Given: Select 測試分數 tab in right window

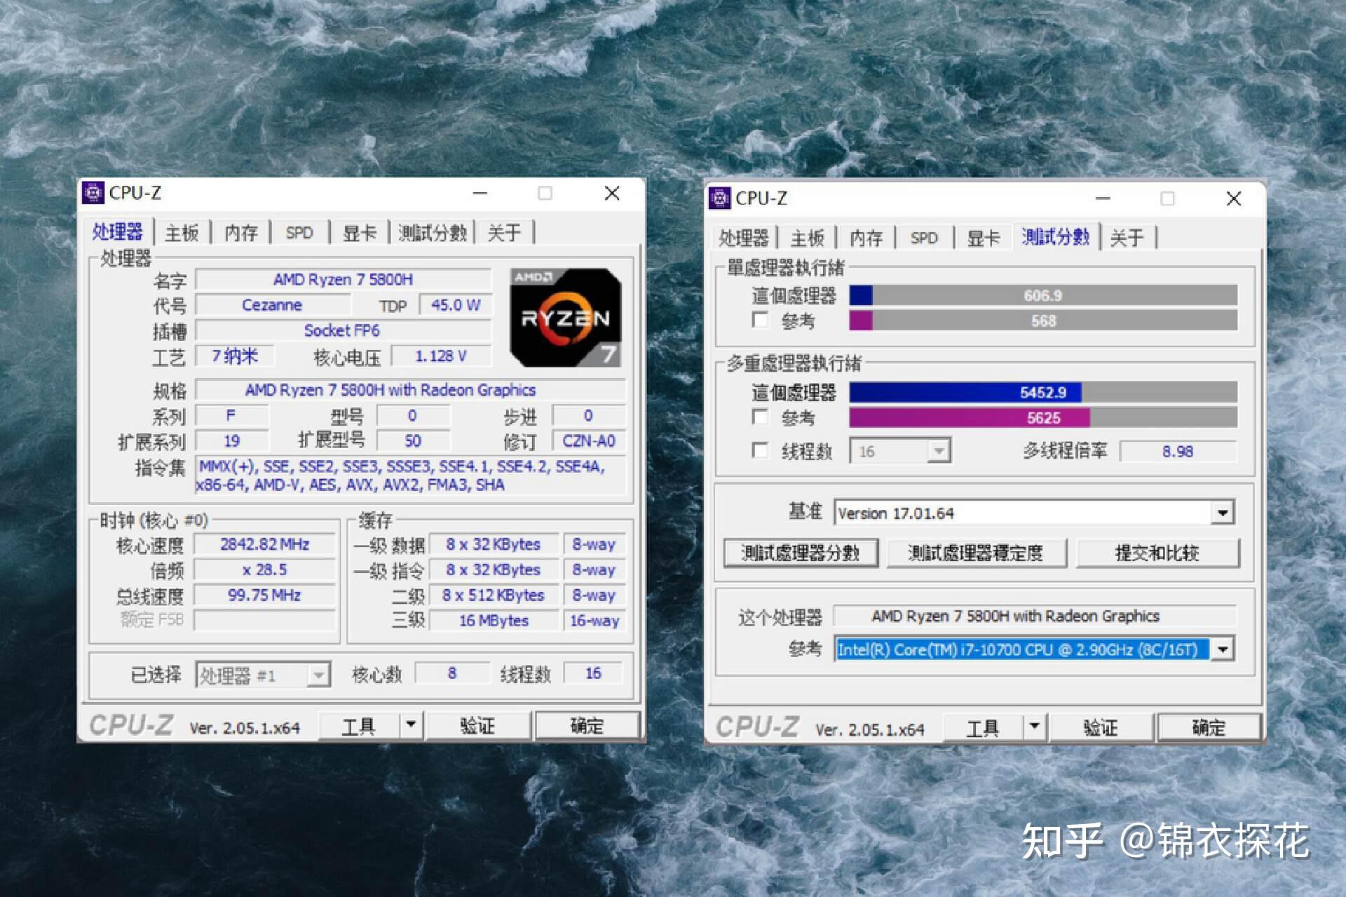Looking at the screenshot, I should (x=1055, y=237).
